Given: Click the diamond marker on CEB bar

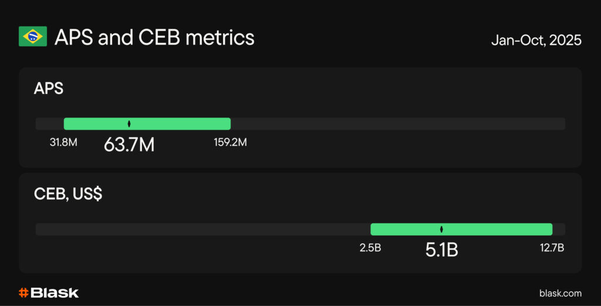Looking at the screenshot, I should pos(441,229).
